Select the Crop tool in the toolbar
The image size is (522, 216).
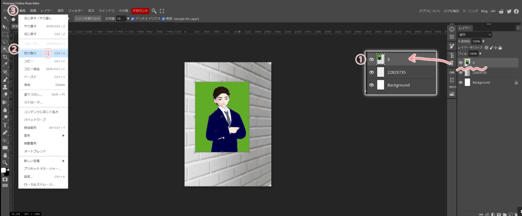[5, 57]
